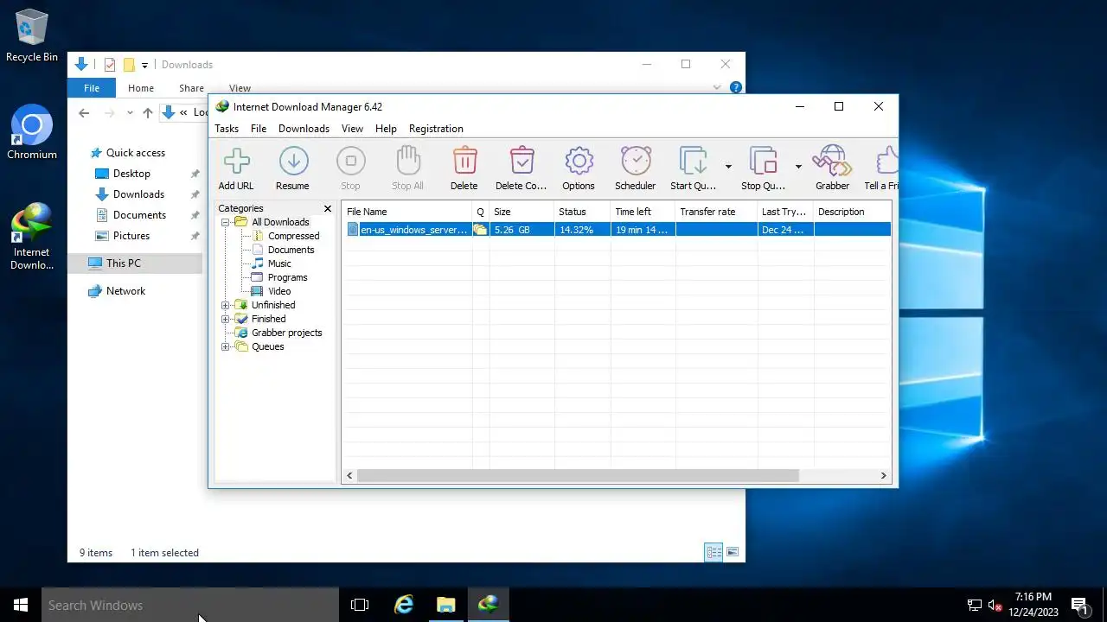The width and height of the screenshot is (1107, 622).
Task: Open Stop Queue dropdown arrow
Action: pyautogui.click(x=798, y=167)
